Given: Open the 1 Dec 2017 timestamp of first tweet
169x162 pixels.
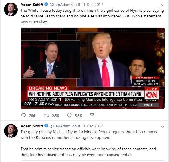Looking at the screenshot, I should point(93,5).
